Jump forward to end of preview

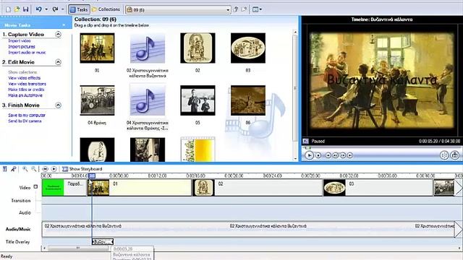point(350,155)
